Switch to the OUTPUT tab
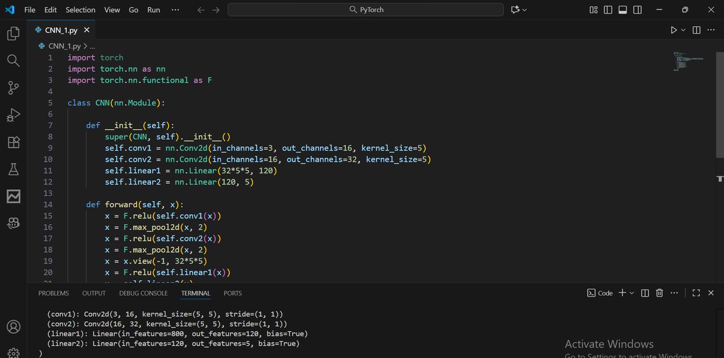724x358 pixels. click(x=94, y=294)
